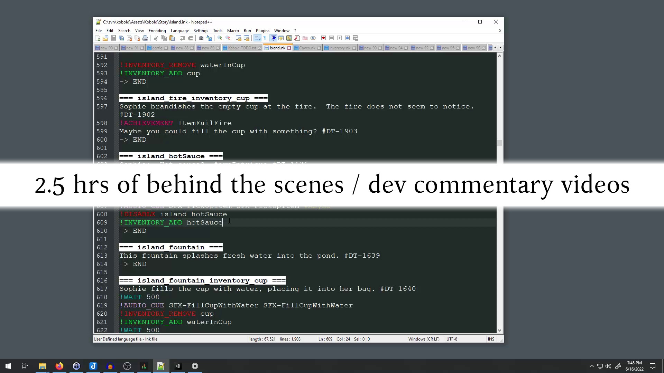Screen dimensions: 664x373
Task: Undo the last edit
Action: pyautogui.click(x=183, y=38)
